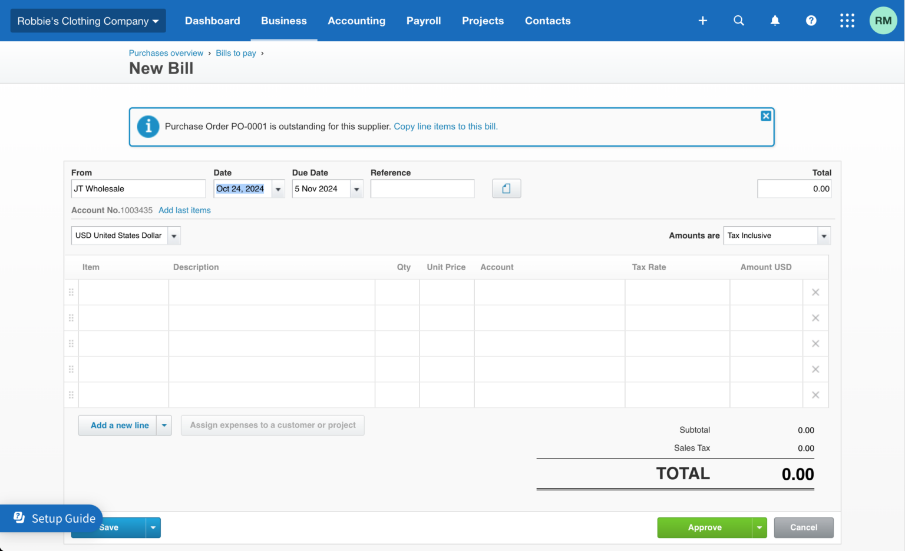Attach a file using the document icon
The width and height of the screenshot is (905, 551).
(x=506, y=188)
